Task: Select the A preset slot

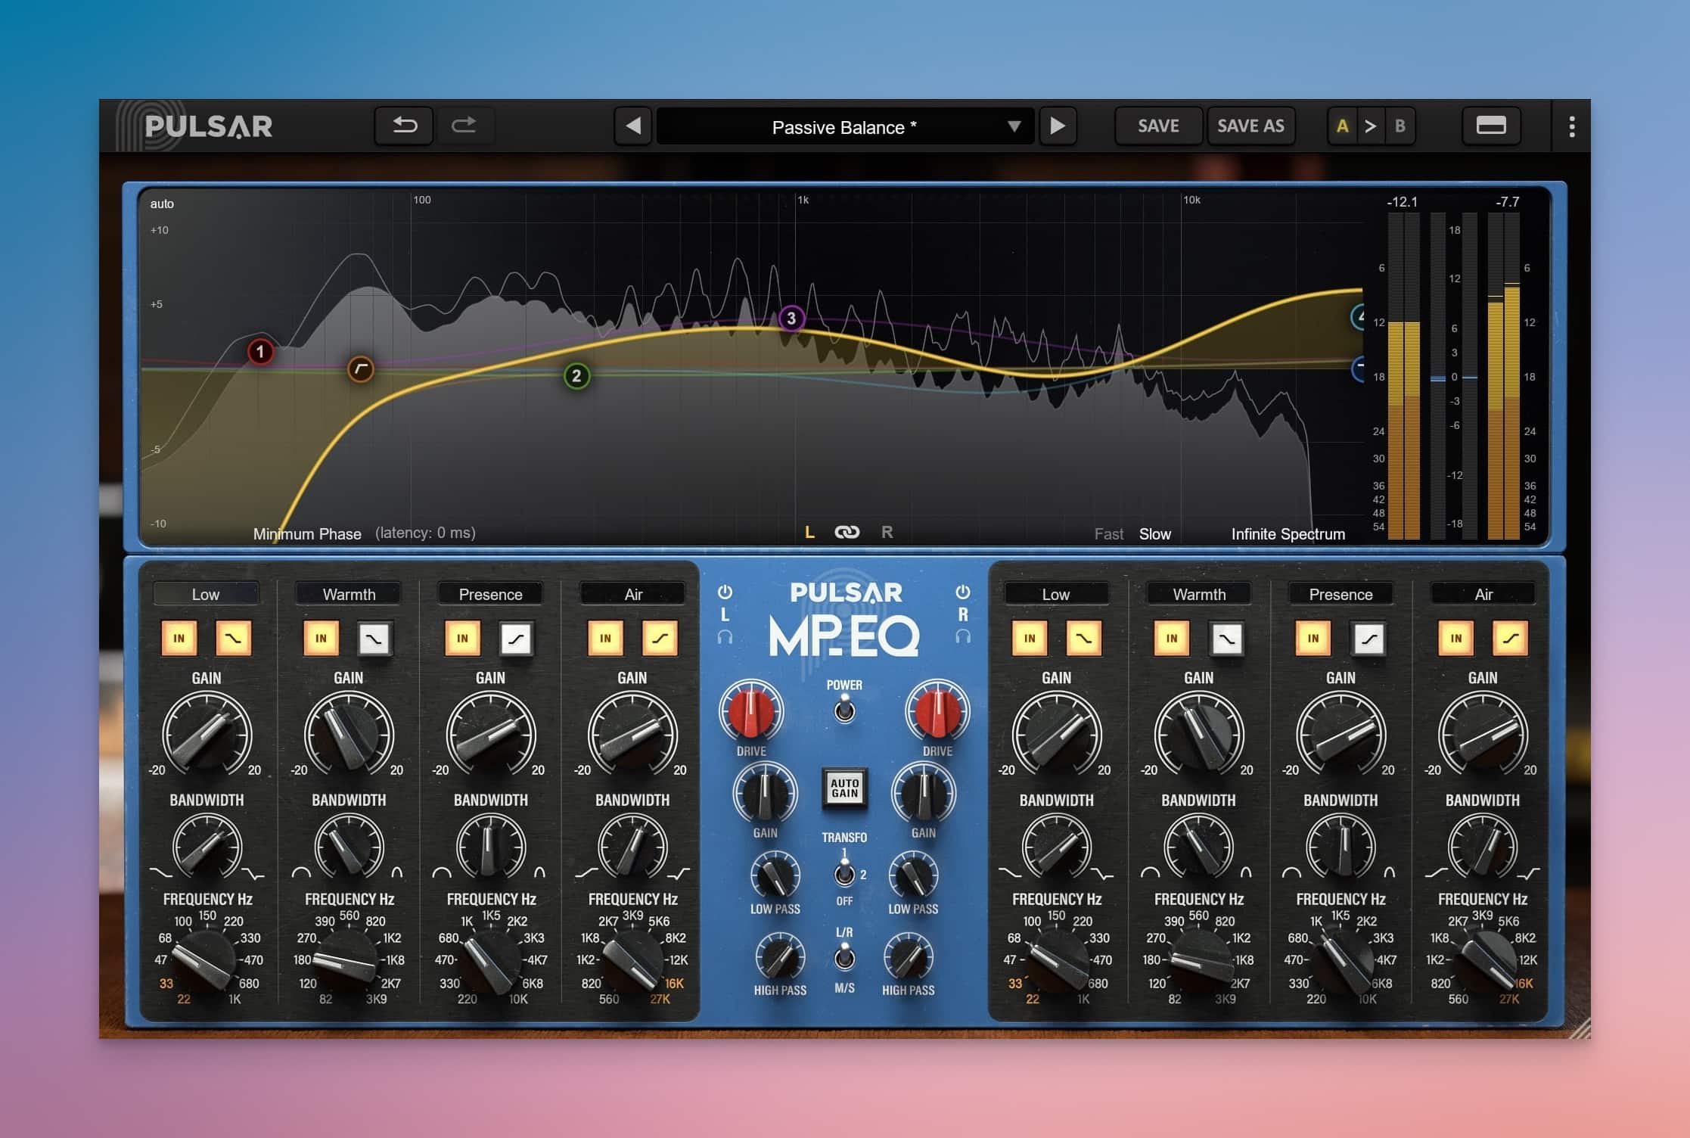Action: (1342, 126)
